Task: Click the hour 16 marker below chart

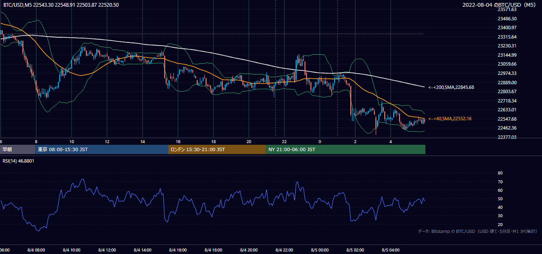Action: tap(178, 141)
